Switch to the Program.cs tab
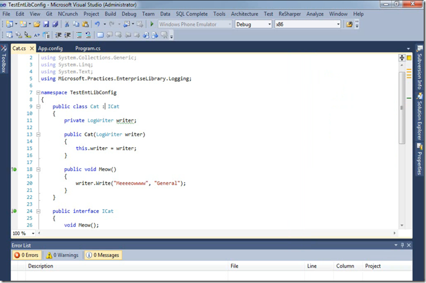426x283 pixels. tap(88, 48)
